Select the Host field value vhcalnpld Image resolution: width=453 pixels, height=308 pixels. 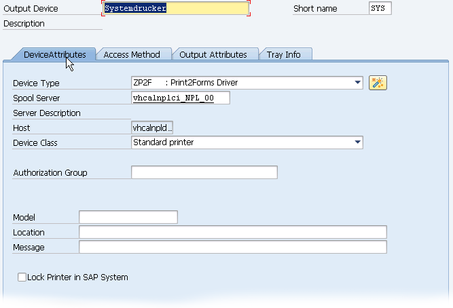152,128
